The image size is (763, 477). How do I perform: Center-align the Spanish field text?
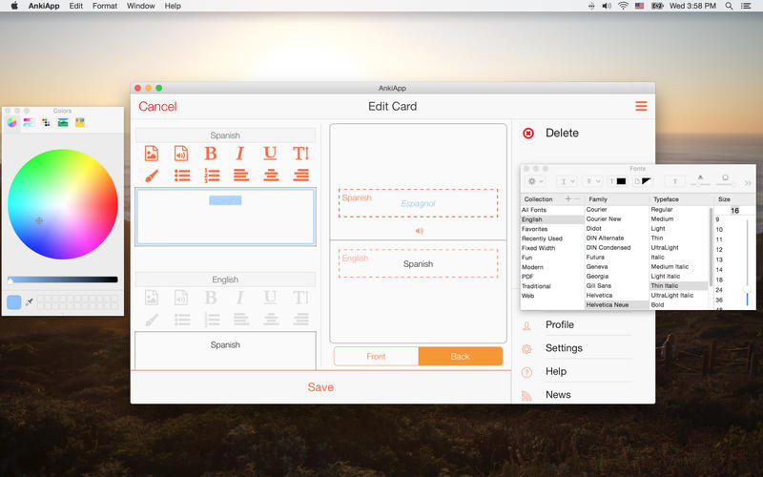(272, 176)
